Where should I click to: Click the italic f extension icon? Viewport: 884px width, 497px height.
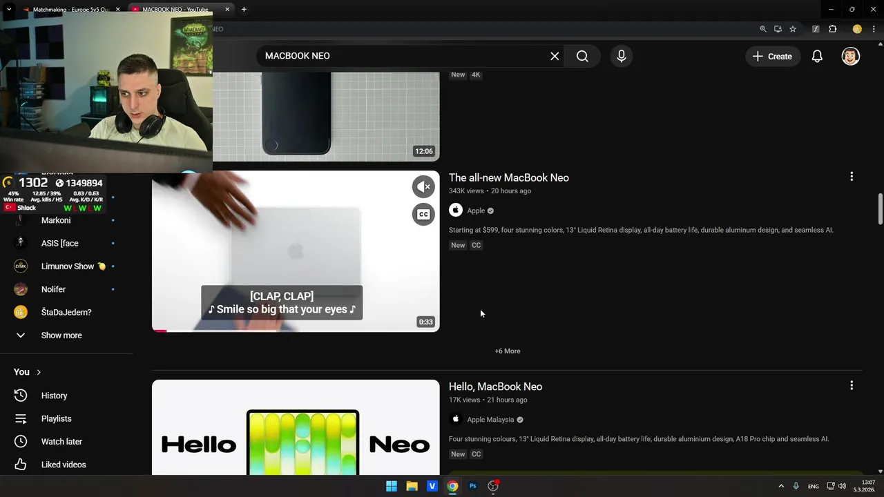816,29
